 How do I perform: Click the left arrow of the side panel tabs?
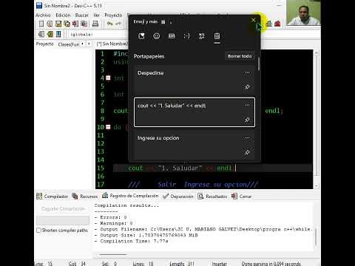tap(82, 44)
